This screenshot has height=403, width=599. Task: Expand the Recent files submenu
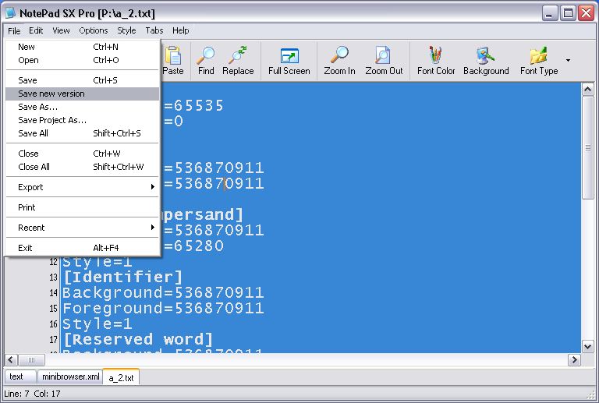[x=82, y=228]
